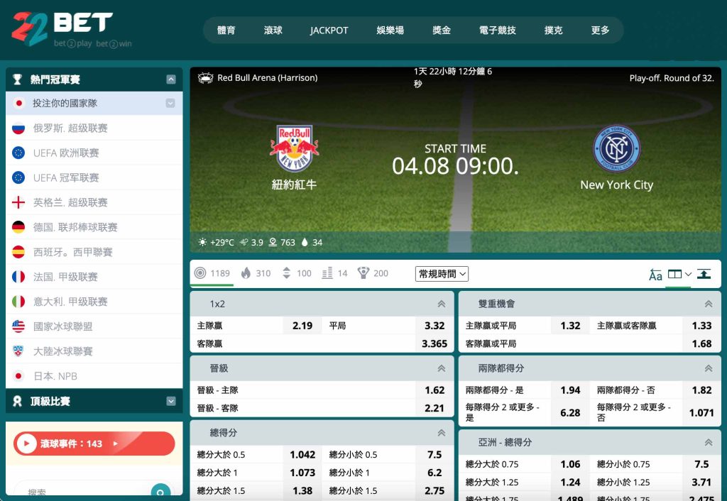Open the column layout dropdown
The height and width of the screenshot is (501, 727).
(x=679, y=275)
